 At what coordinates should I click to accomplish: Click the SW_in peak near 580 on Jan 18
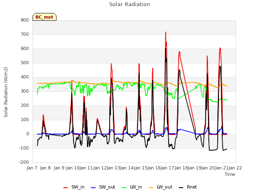[x=180, y=52]
